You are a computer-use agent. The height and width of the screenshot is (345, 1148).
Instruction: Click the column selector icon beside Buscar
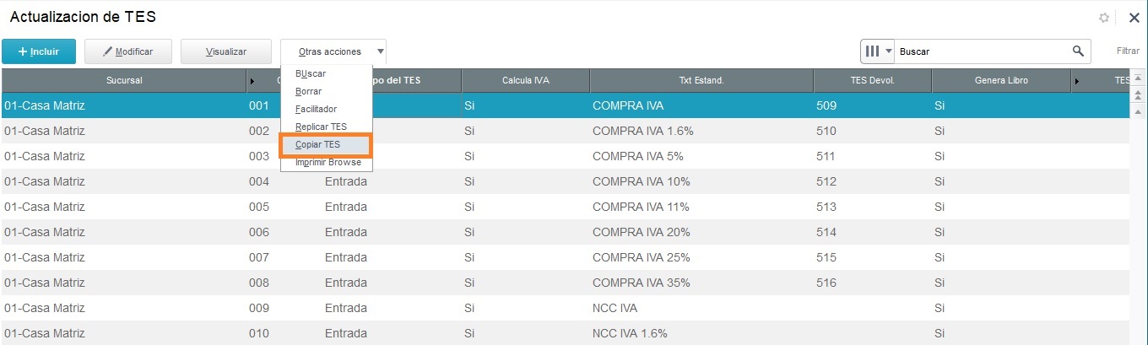coord(872,51)
